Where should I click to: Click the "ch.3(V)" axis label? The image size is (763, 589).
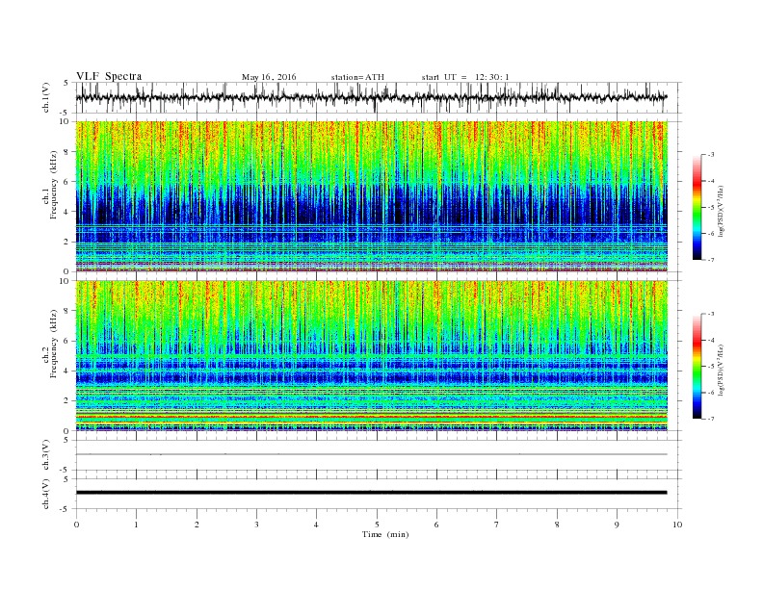point(46,455)
